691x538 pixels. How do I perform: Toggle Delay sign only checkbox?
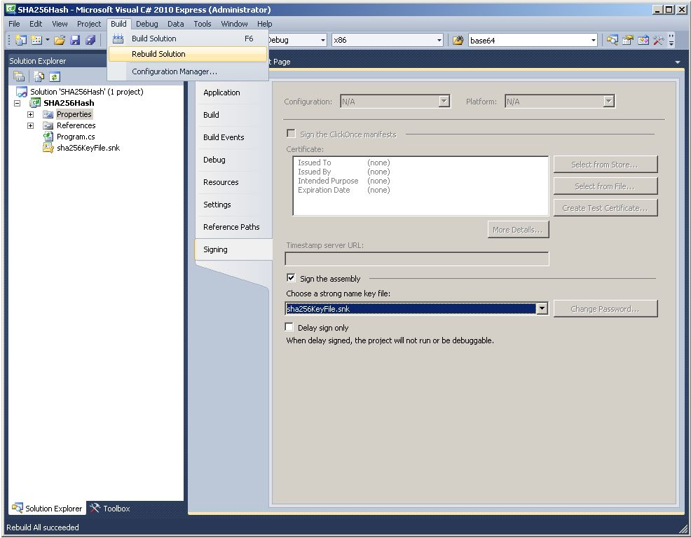(289, 327)
